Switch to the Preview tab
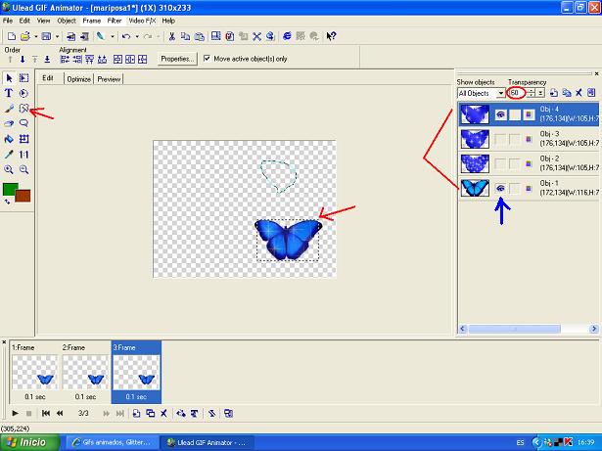Screen dimensions: 602x451 tap(109, 79)
